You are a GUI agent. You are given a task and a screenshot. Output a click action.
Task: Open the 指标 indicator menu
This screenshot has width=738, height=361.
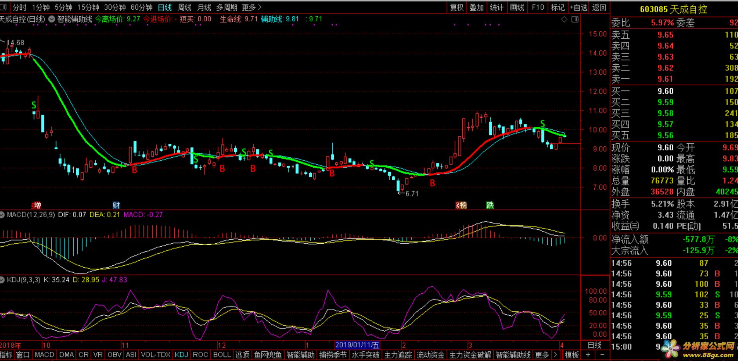pos(7,355)
